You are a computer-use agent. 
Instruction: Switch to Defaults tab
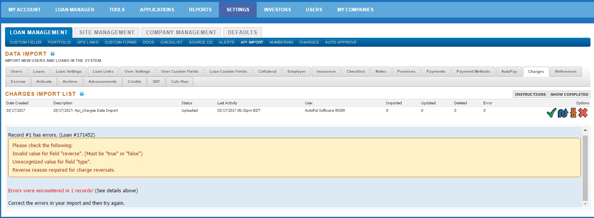[243, 32]
